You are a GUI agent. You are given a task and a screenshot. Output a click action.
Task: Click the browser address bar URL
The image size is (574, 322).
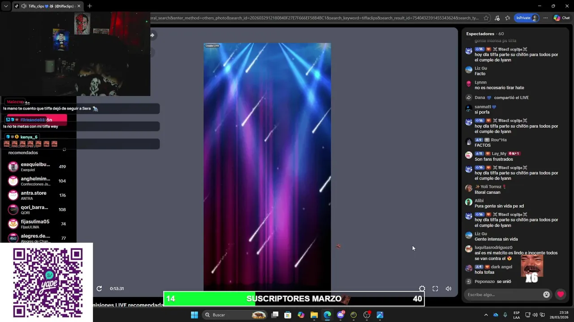[x=314, y=18]
